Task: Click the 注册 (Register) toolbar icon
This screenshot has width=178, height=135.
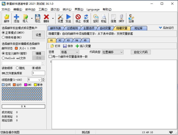Action: pos(131,19)
